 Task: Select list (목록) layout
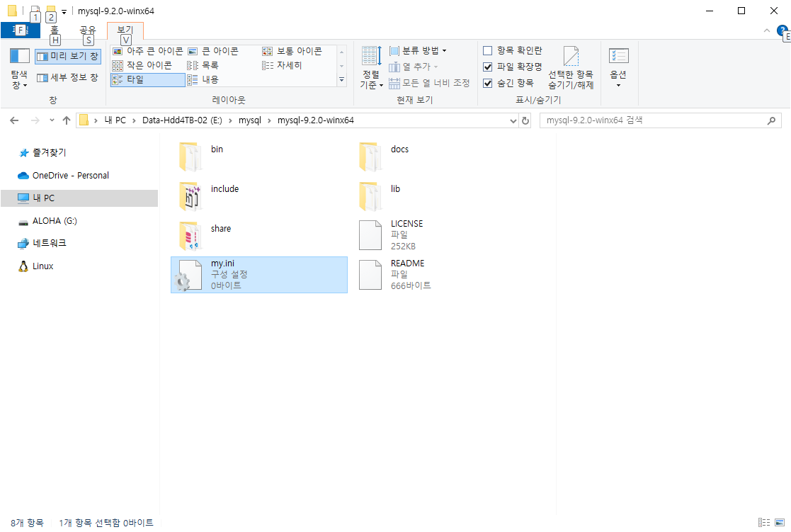pyautogui.click(x=203, y=65)
